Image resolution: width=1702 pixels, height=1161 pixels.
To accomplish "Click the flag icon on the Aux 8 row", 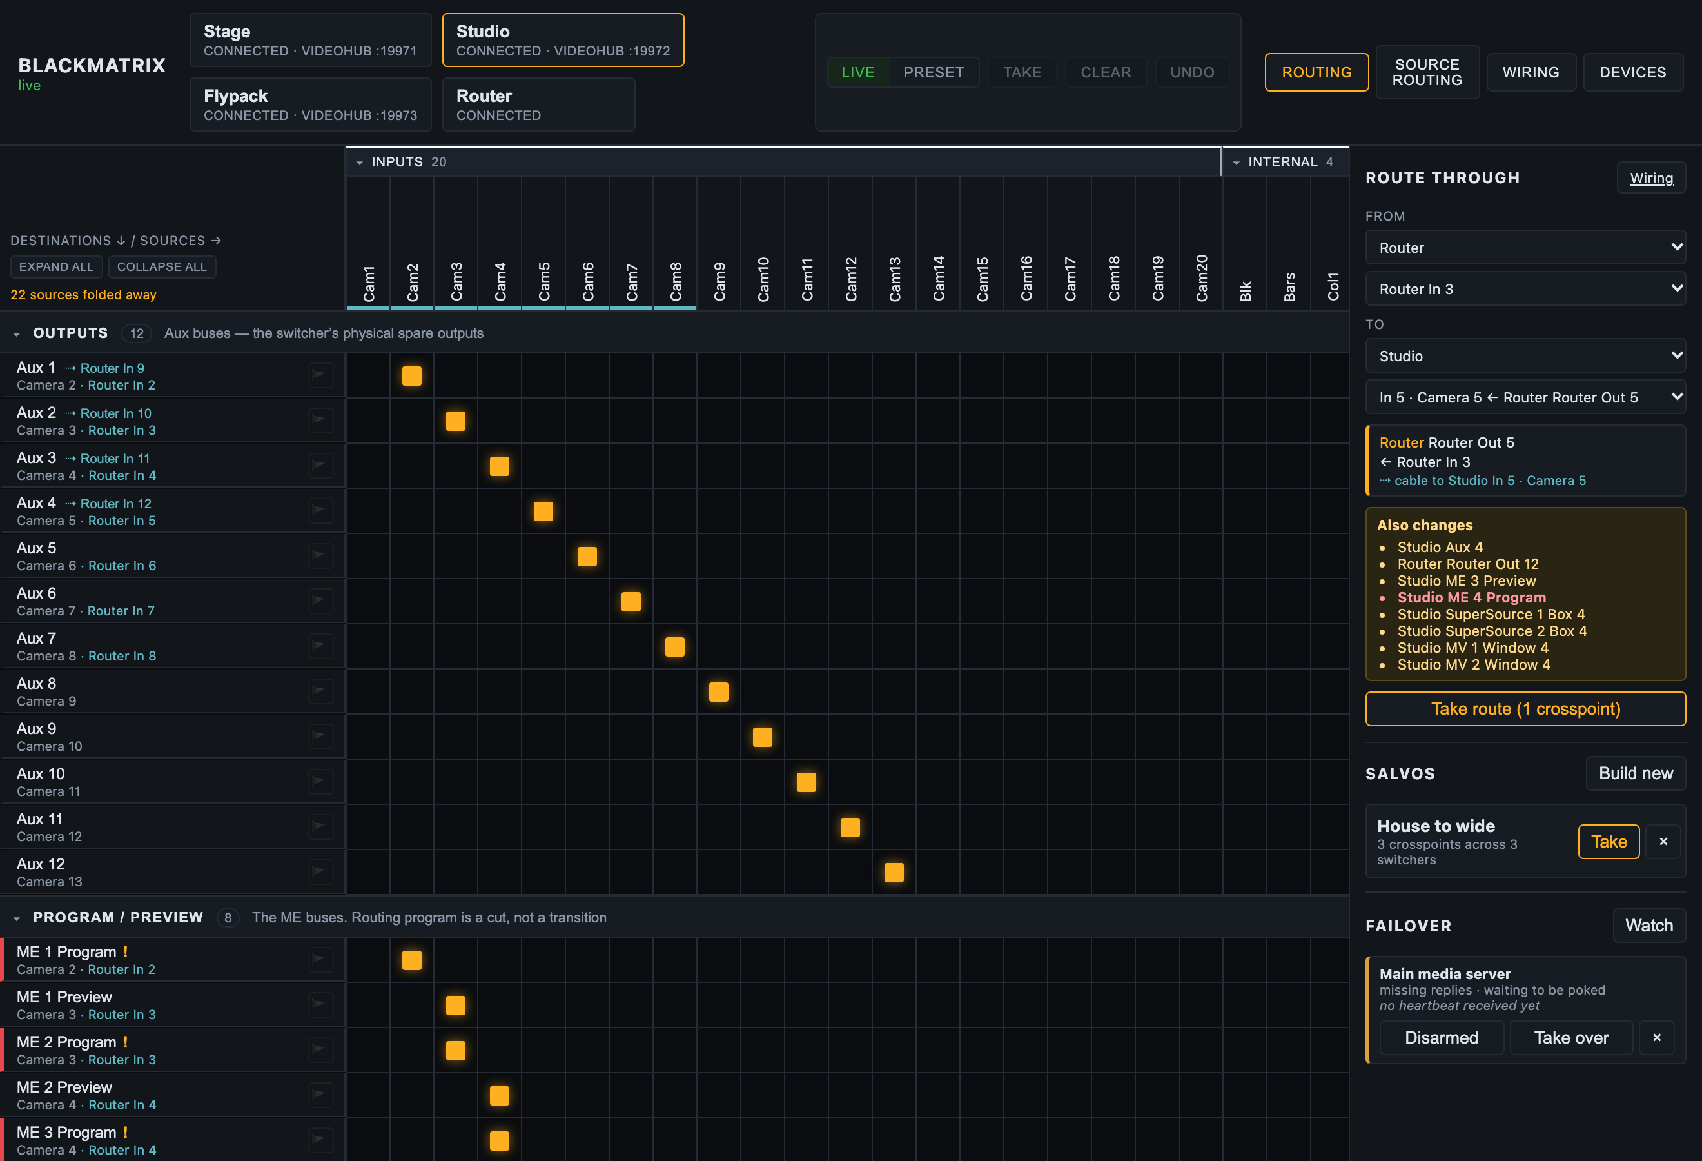I will [x=320, y=691].
